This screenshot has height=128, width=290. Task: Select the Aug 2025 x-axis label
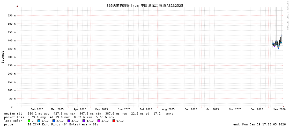(168, 109)
